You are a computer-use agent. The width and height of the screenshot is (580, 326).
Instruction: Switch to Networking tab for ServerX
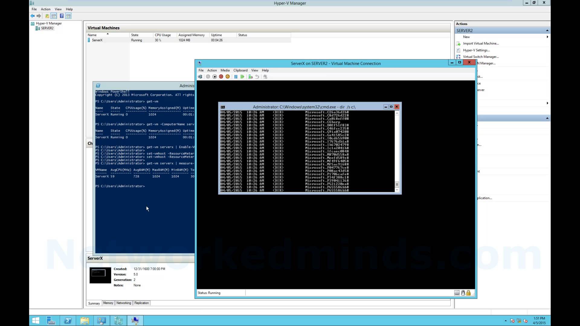124,303
